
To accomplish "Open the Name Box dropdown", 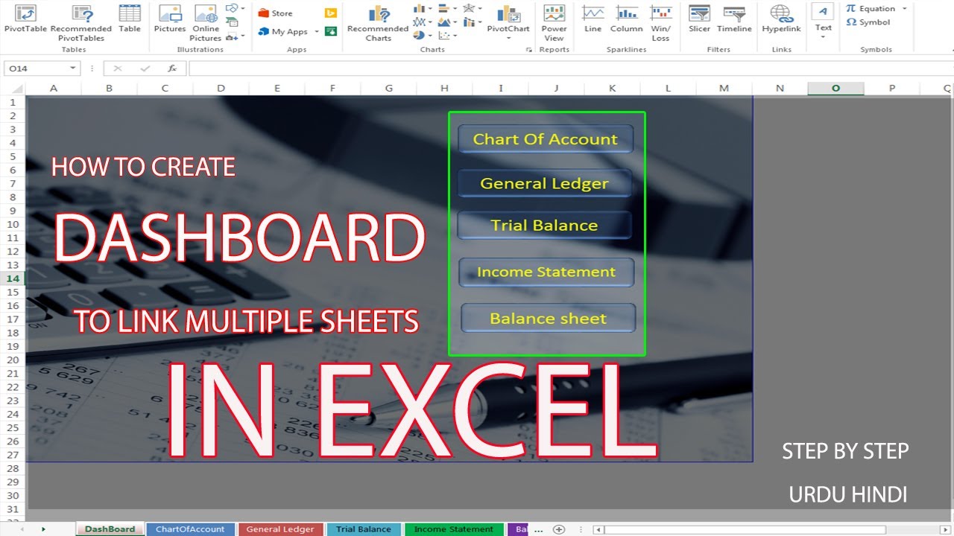I will coord(73,68).
